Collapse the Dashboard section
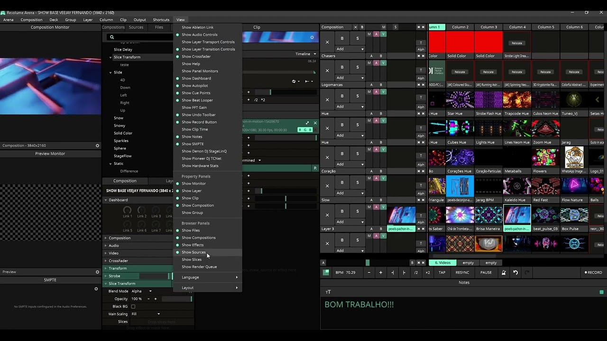The width and height of the screenshot is (607, 341). pyautogui.click(x=106, y=200)
